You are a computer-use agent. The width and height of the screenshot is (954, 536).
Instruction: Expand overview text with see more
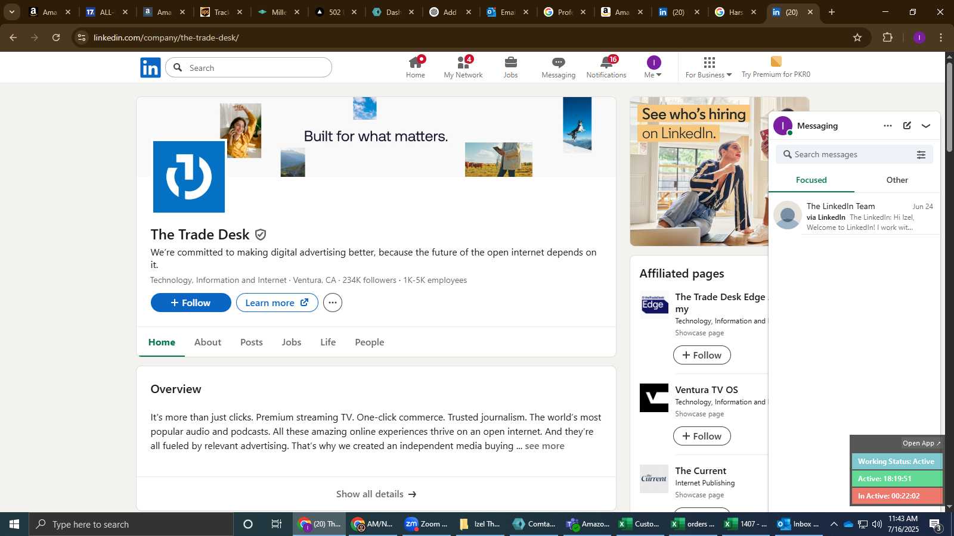coord(544,446)
